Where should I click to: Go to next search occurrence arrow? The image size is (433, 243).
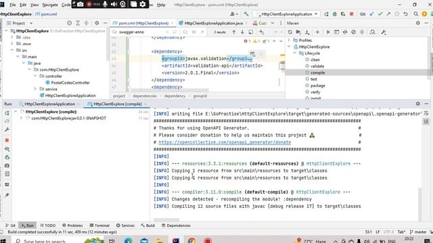[x=242, y=32]
